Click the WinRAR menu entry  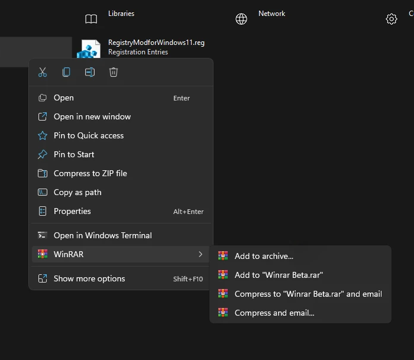[121, 254]
